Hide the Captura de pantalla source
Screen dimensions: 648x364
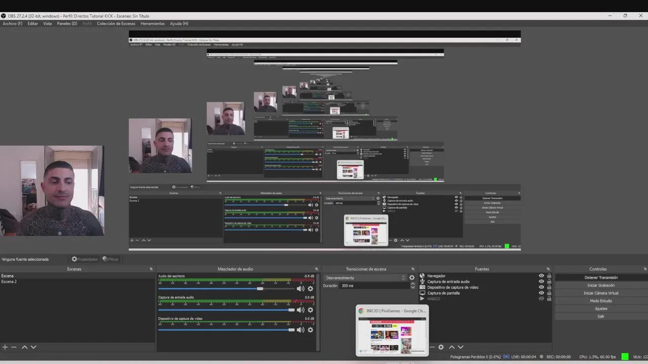tap(541, 293)
